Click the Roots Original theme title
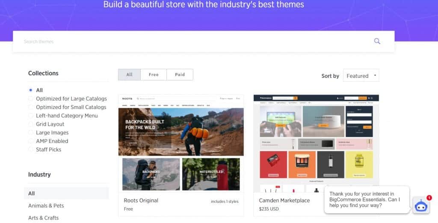 (141, 200)
